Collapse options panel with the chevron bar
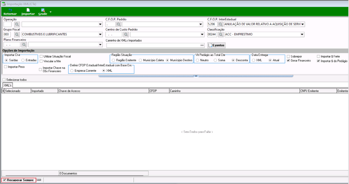 [x=196, y=76]
